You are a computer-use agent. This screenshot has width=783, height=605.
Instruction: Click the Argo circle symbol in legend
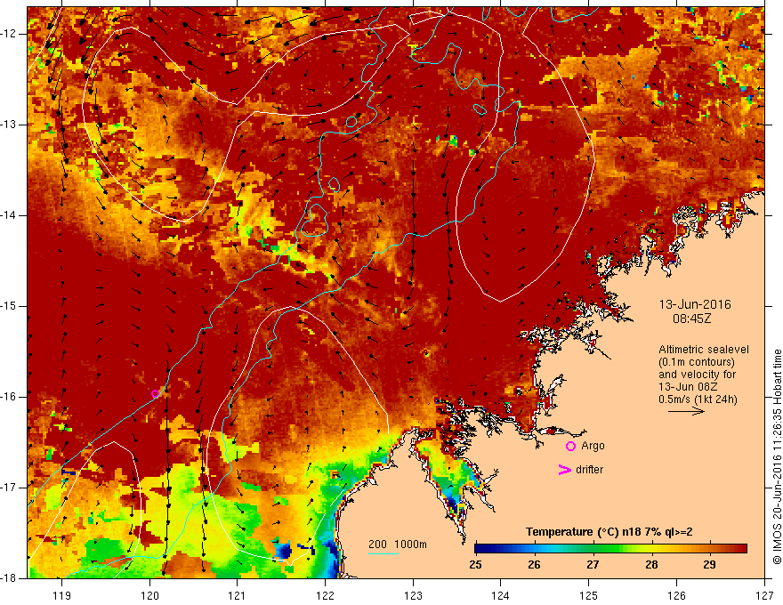(x=570, y=447)
